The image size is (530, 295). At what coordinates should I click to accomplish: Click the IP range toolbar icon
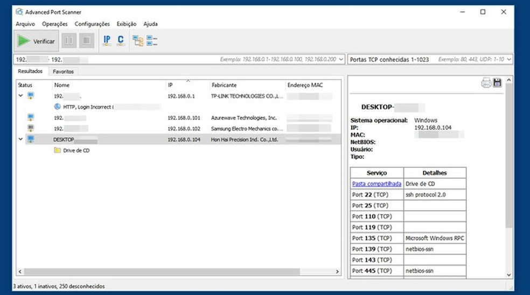click(x=107, y=41)
